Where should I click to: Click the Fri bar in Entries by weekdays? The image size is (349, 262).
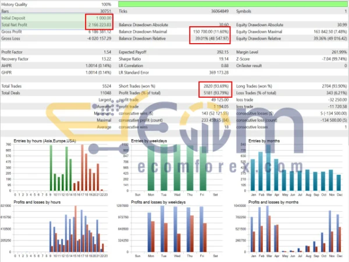[203, 168]
